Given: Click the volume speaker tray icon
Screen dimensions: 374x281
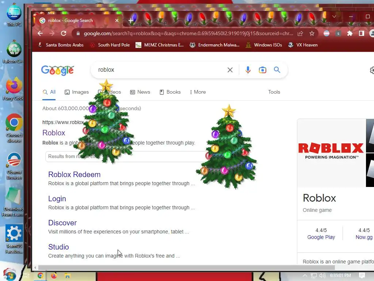Looking at the screenshot, I should click(322, 276).
